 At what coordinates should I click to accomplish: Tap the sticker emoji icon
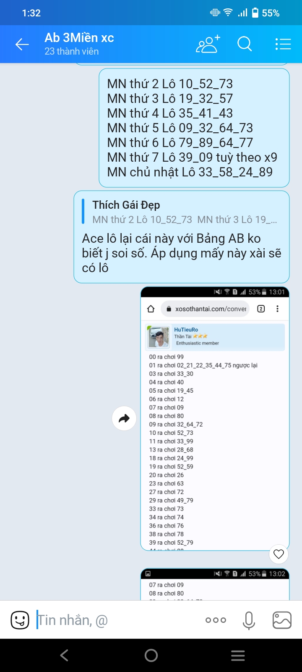pos(20,620)
